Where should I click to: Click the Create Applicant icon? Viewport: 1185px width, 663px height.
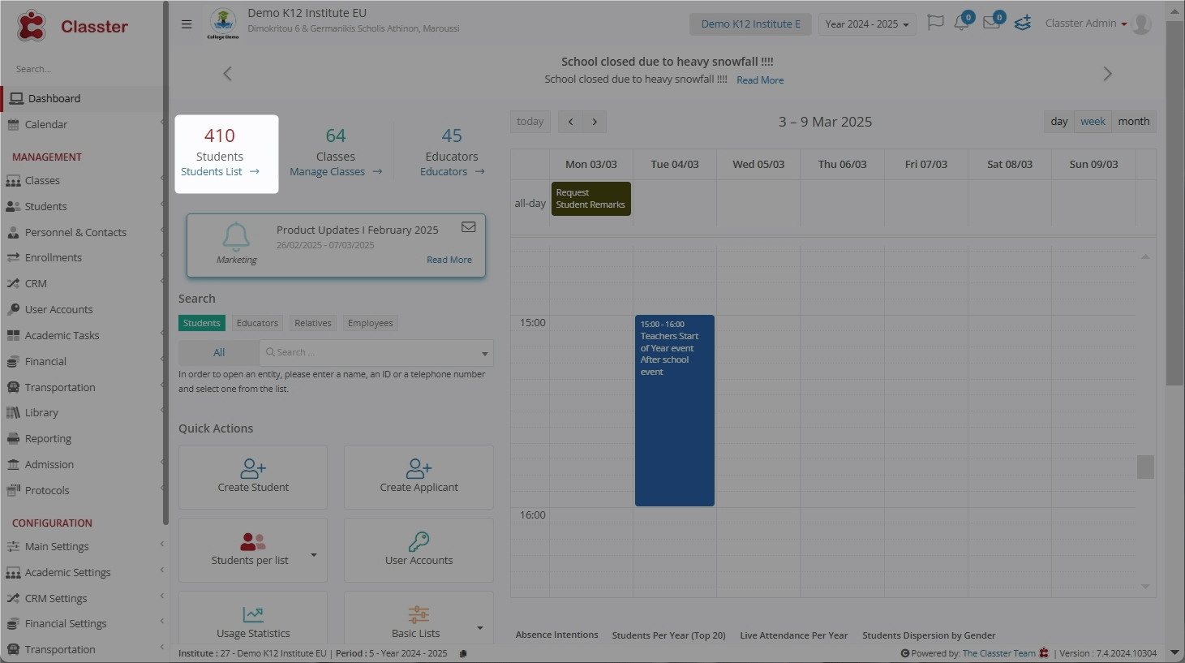[419, 469]
